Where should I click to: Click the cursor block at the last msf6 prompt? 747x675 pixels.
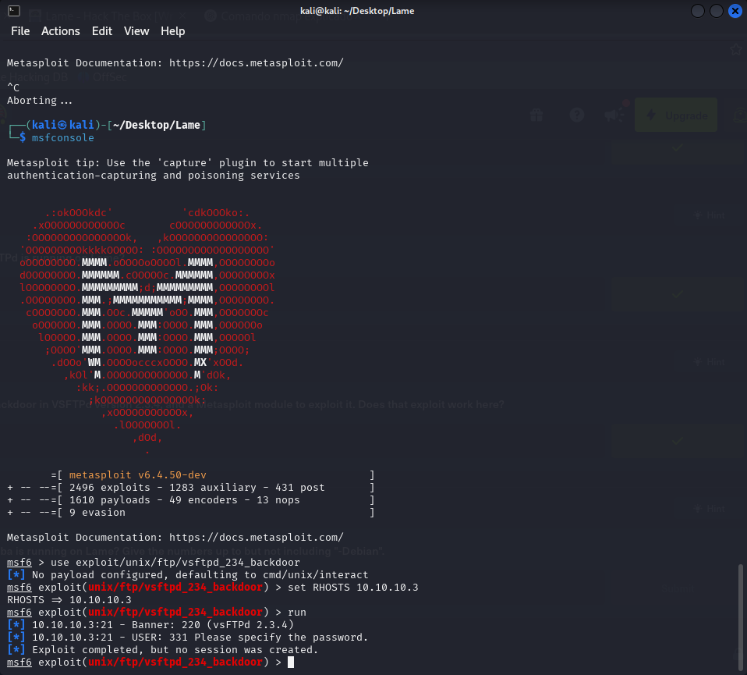[x=291, y=663]
